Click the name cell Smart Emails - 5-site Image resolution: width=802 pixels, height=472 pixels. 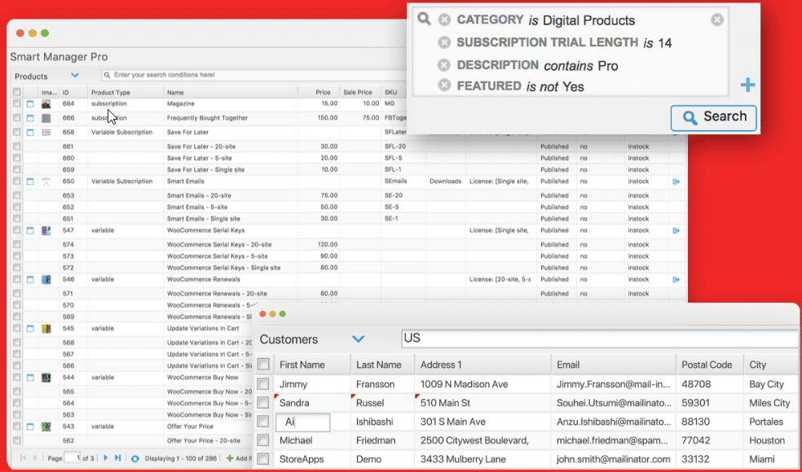click(197, 207)
